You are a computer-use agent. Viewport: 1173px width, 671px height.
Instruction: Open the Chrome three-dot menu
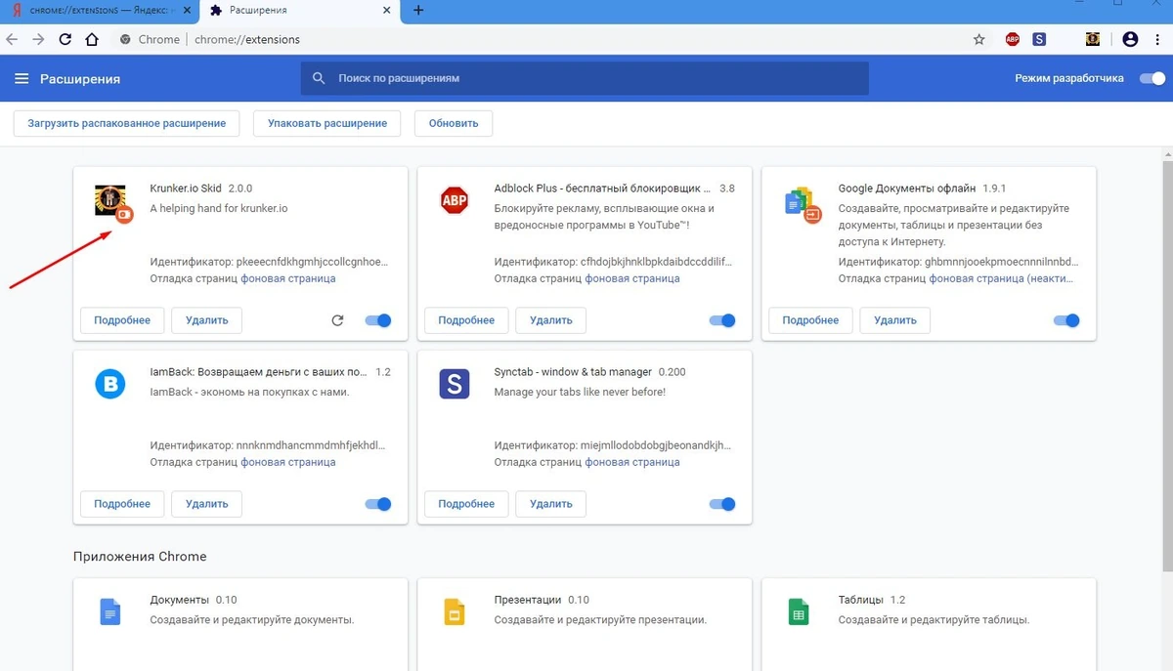[1159, 39]
